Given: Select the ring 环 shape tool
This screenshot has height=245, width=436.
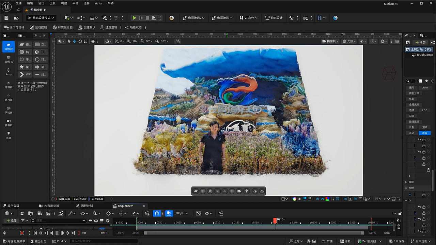Looking at the screenshot, I should pos(41,60).
